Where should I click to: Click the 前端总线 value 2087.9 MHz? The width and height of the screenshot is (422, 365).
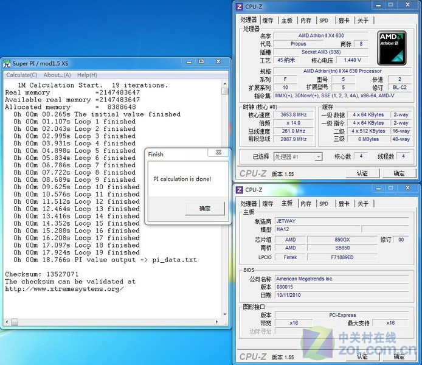click(x=293, y=139)
